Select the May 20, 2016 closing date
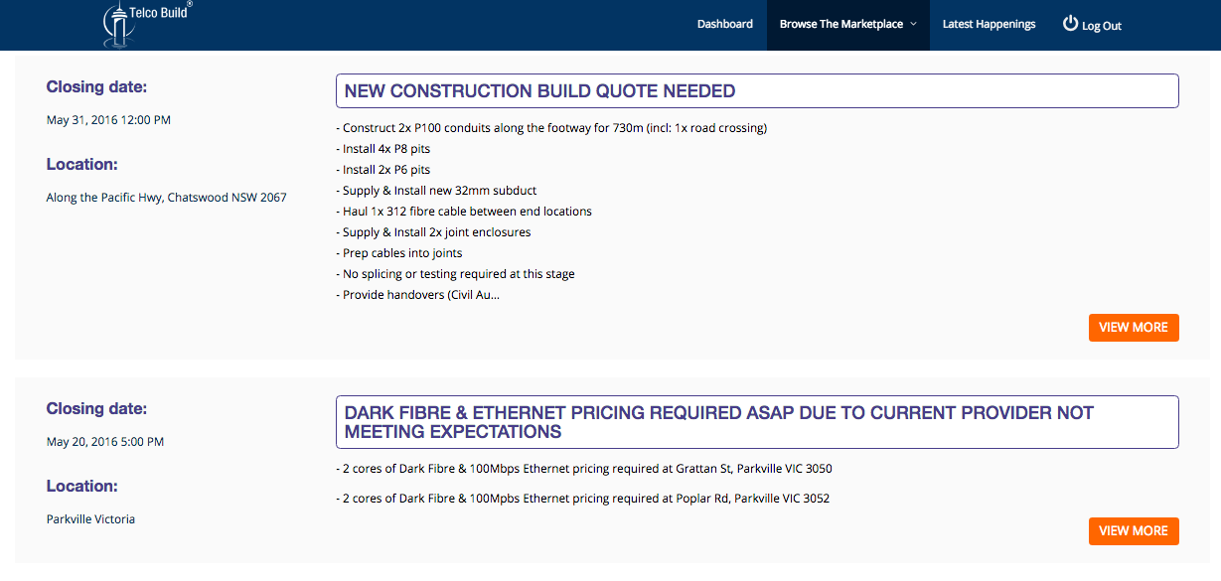 105,442
